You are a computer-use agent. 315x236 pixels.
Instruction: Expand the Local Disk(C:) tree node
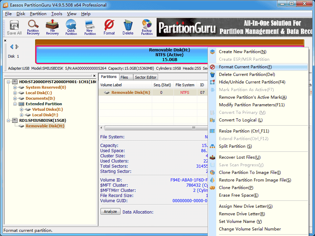(15, 93)
